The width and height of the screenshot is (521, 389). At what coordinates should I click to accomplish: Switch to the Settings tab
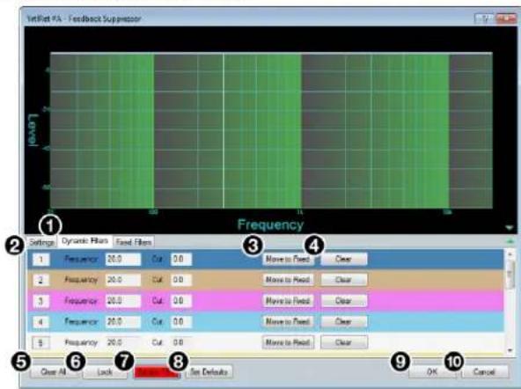[41, 242]
